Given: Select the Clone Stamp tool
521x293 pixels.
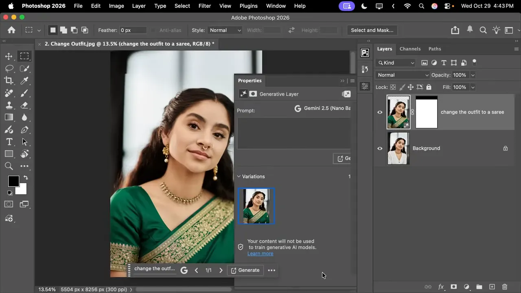Looking at the screenshot, I should (x=9, y=105).
